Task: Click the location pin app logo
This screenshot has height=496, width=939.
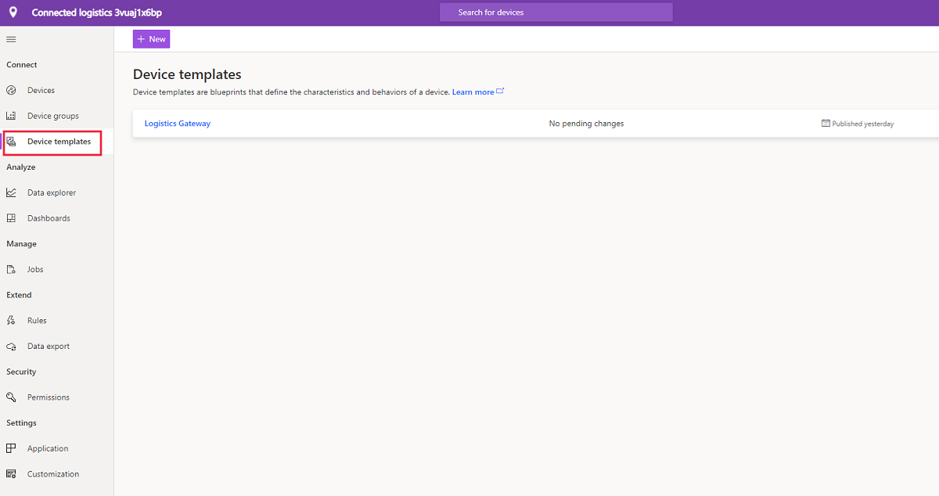Action: (13, 12)
